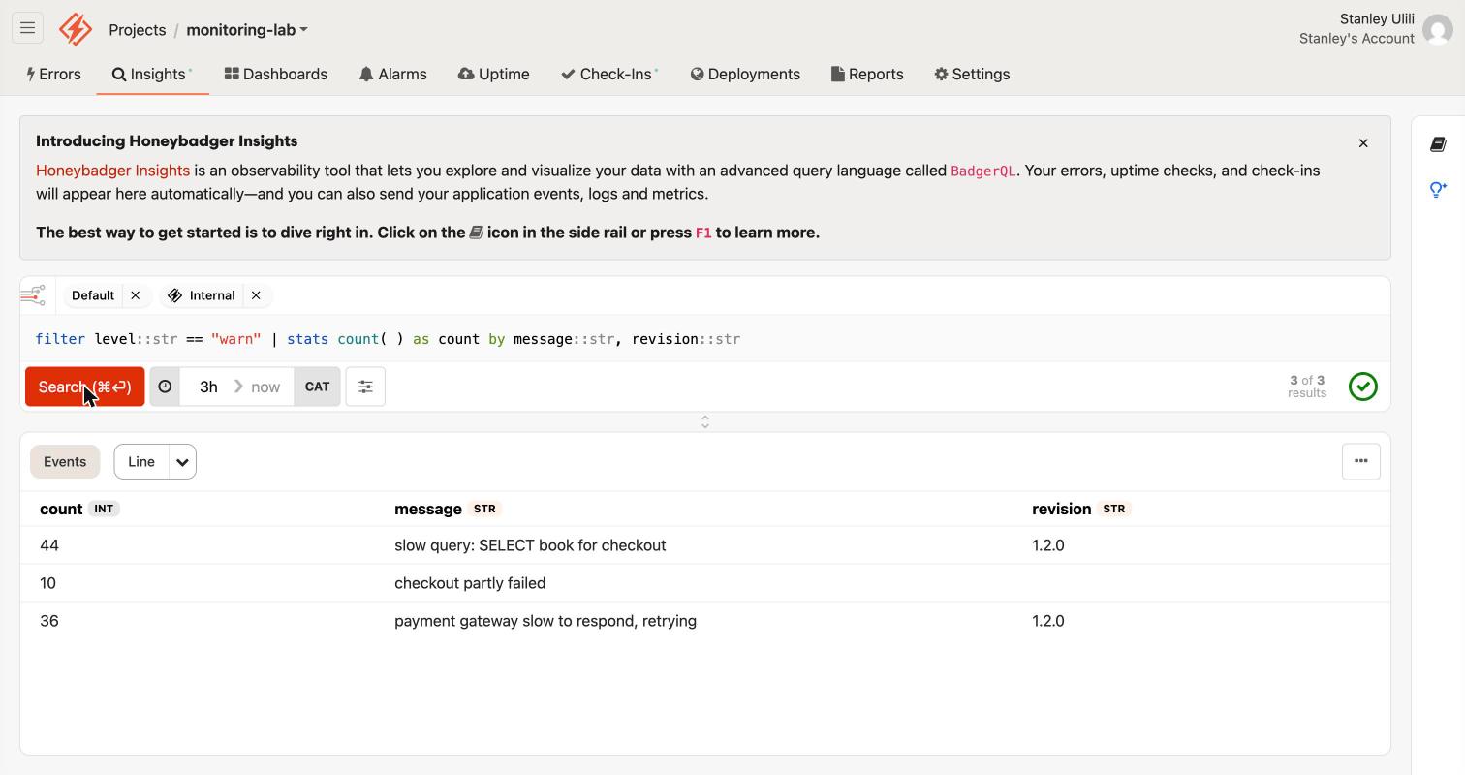Dismiss the Insights introduction banner
Image resolution: width=1465 pixels, height=775 pixels.
tap(1363, 143)
